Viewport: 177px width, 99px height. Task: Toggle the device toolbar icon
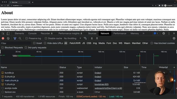(8, 34)
